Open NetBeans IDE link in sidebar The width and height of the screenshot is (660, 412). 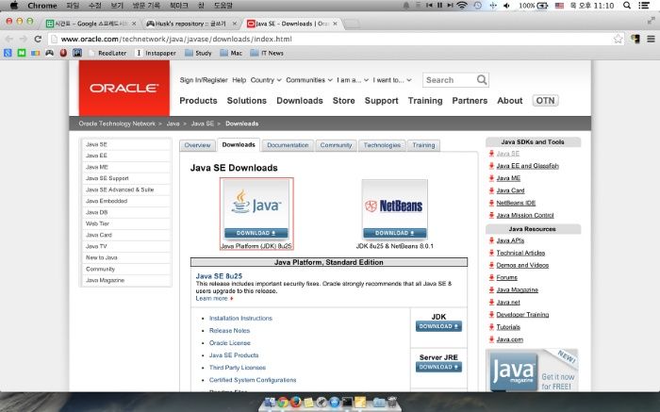tap(516, 203)
